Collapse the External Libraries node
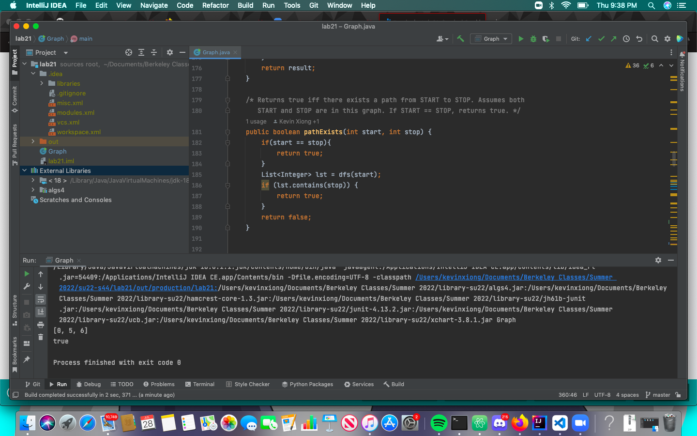This screenshot has height=436, width=697. coord(25,171)
